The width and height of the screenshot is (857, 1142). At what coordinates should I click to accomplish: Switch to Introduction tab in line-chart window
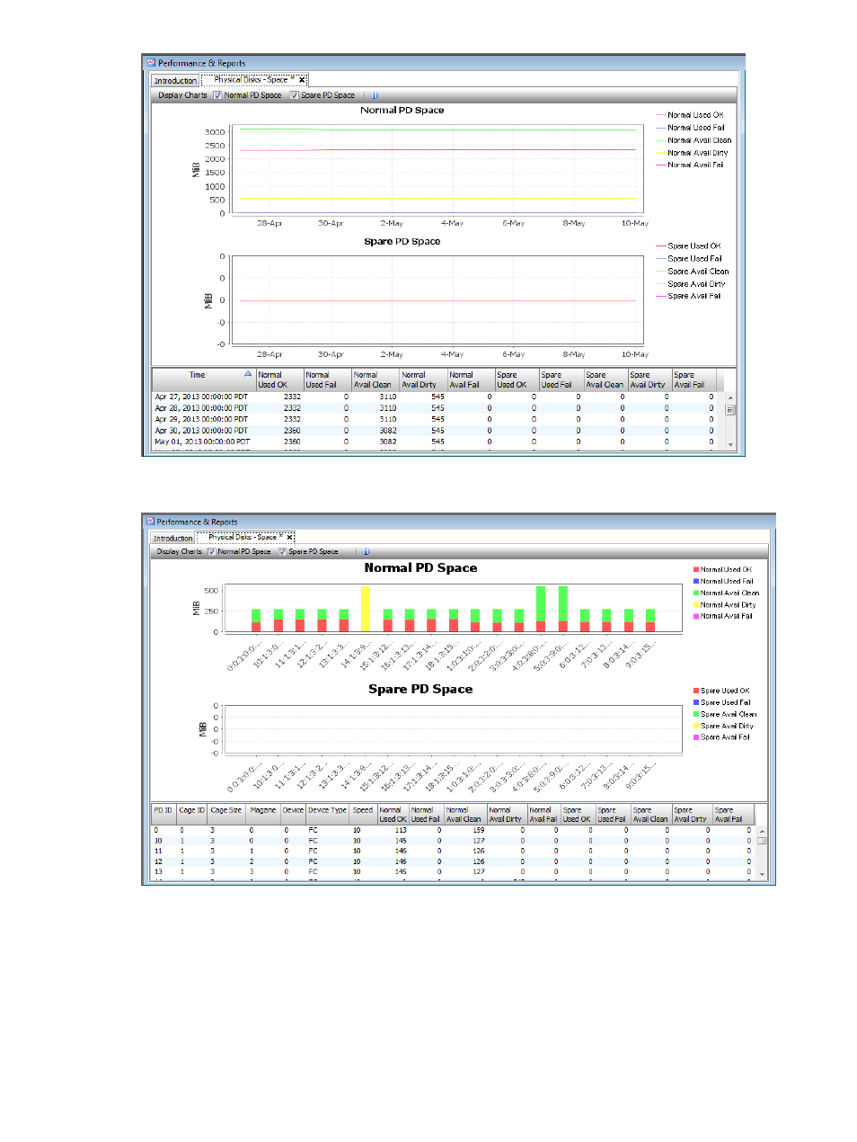coord(175,81)
